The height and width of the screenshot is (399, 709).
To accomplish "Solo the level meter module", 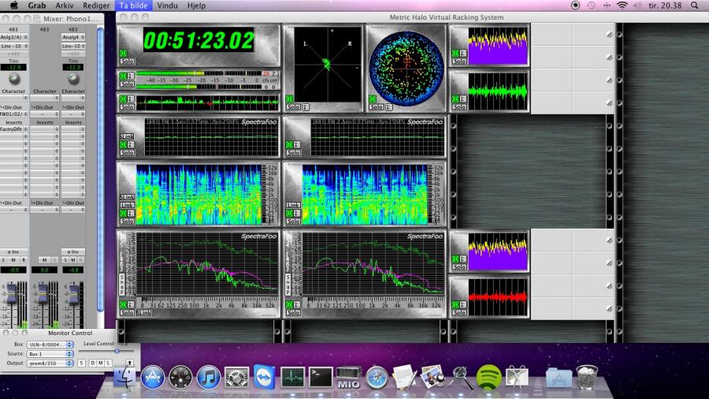I will click(127, 84).
